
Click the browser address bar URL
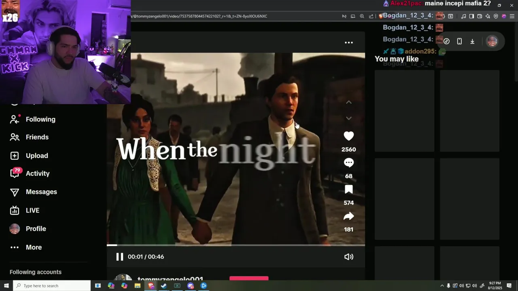(199, 16)
